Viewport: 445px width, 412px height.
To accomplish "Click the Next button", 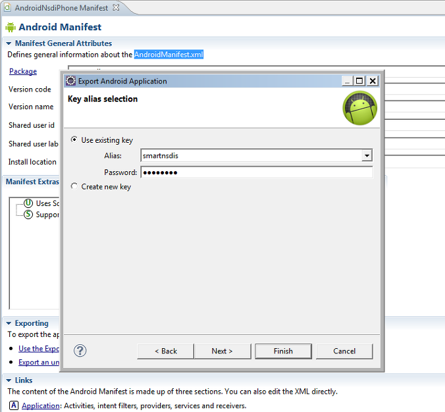I will (222, 351).
